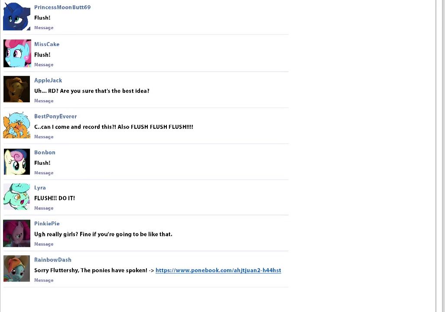Open the ponebook.com link in RainbowDash's post
The height and width of the screenshot is (312, 445).
[x=218, y=270]
